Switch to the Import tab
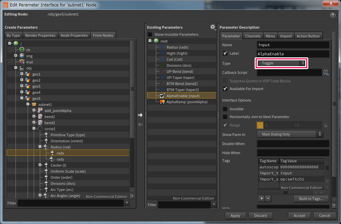The width and height of the screenshot is (341, 224). (x=286, y=36)
